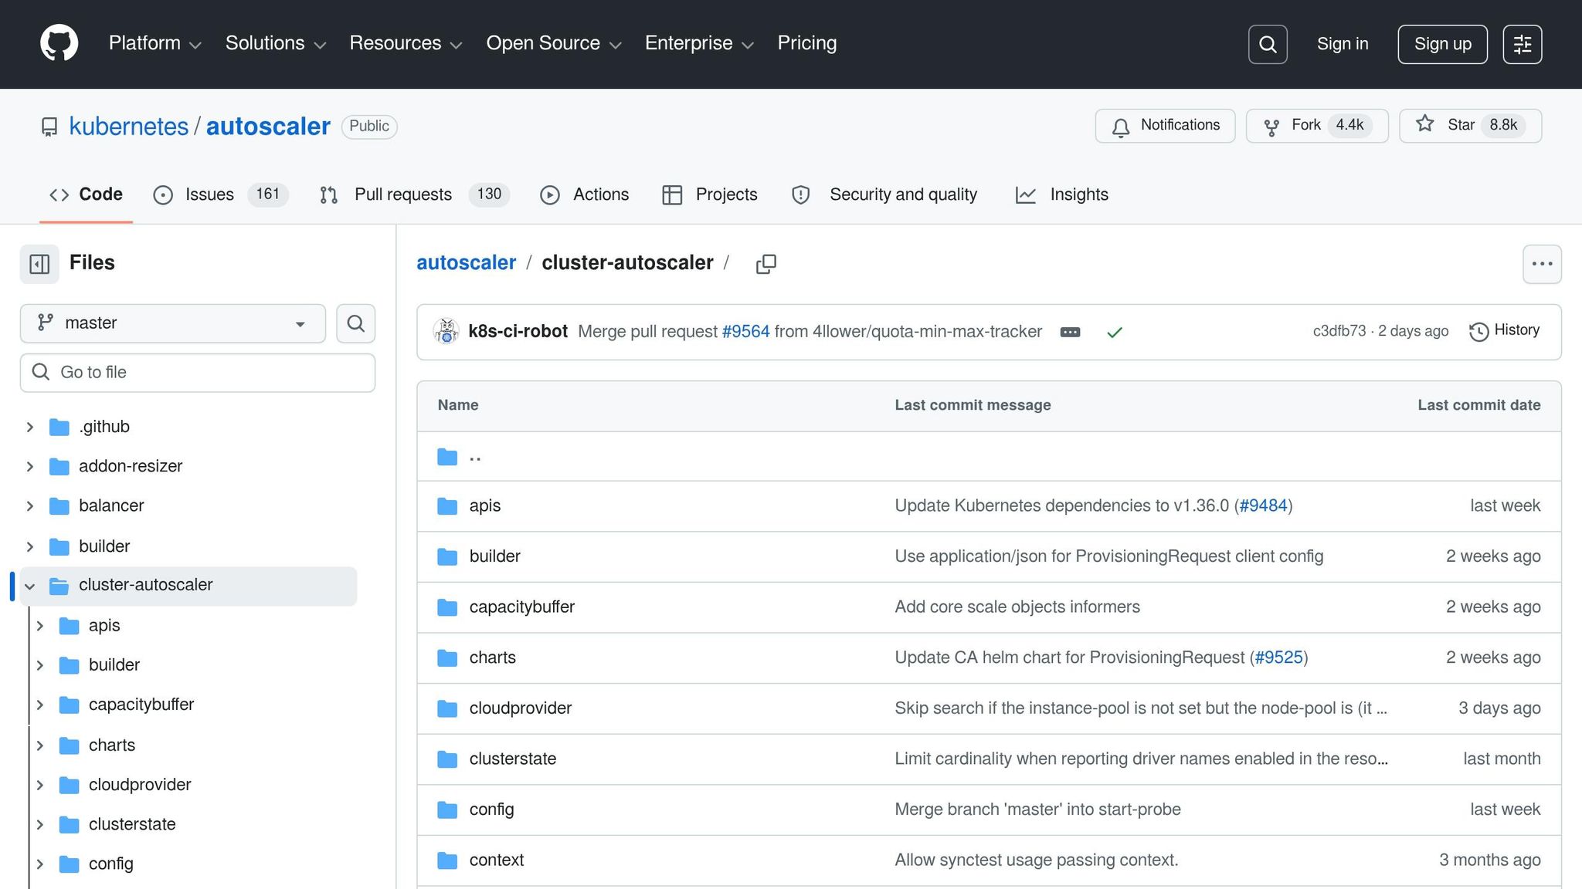
Task: Open the builder folder in table
Action: point(495,556)
